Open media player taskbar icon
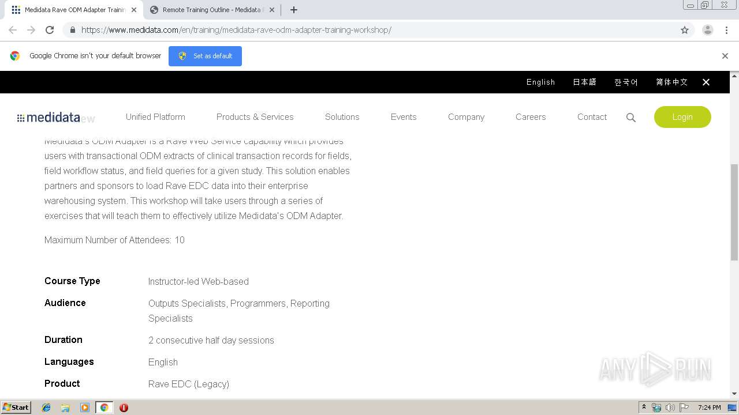Viewport: 739px width, 415px height. tap(85, 408)
